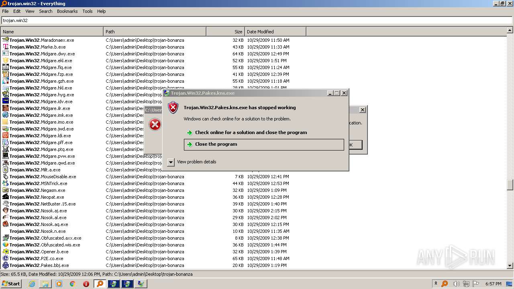The width and height of the screenshot is (514, 289).
Task: Expand View problem details
Action: point(192,162)
